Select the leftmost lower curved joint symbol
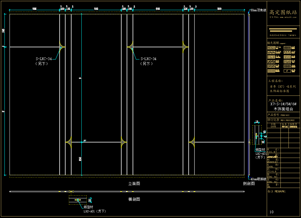The image size is (301, 218). click(69, 142)
